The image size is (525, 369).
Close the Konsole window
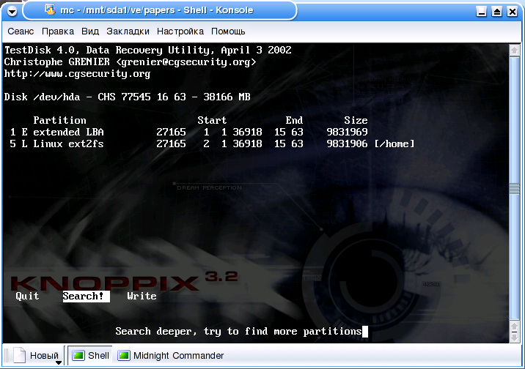coord(513,12)
